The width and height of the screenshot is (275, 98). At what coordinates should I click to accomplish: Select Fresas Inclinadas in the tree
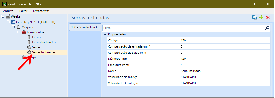44,42
